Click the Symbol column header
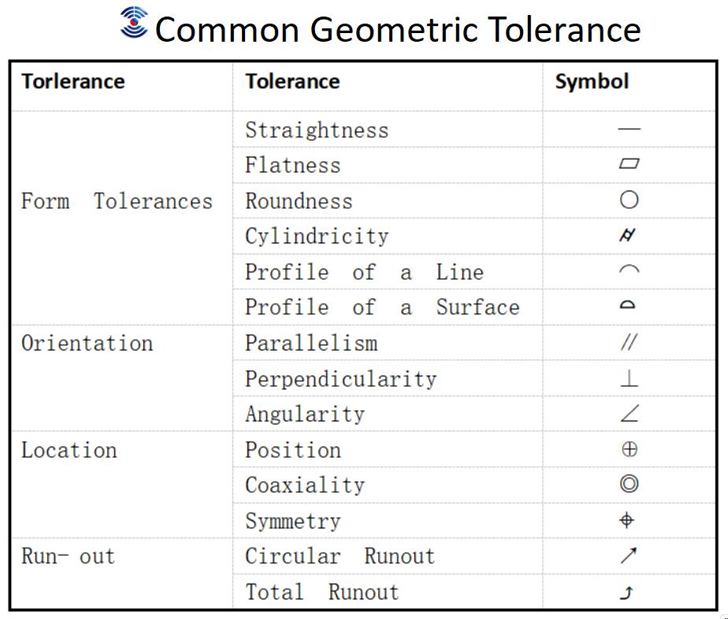Viewport: 728px width, 619px height. [x=592, y=82]
